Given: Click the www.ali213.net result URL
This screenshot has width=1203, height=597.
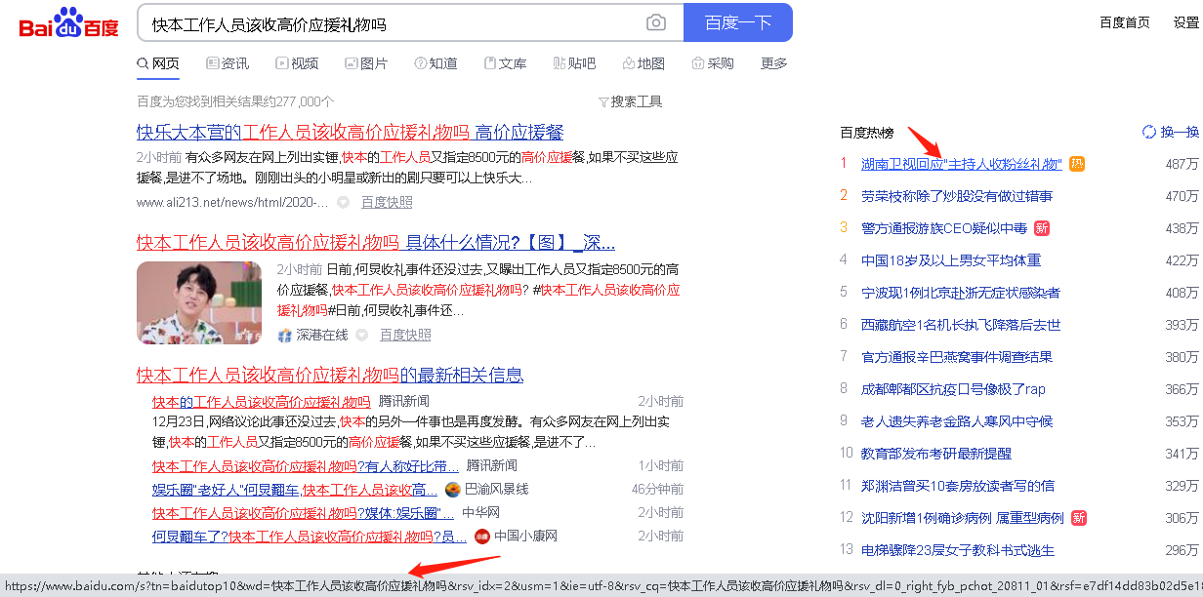Looking at the screenshot, I should (x=232, y=202).
